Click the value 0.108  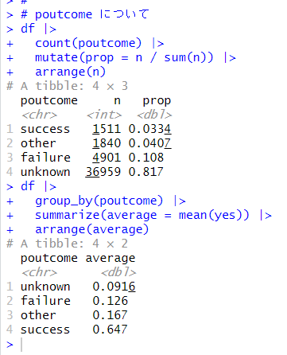click(146, 158)
